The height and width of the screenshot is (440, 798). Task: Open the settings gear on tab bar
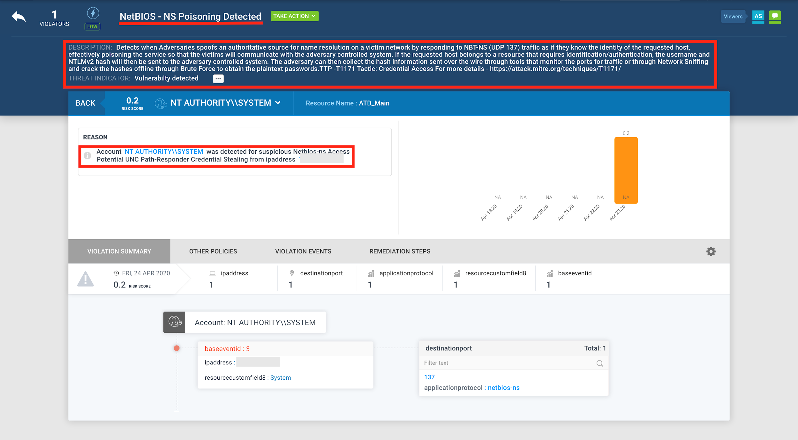click(711, 251)
